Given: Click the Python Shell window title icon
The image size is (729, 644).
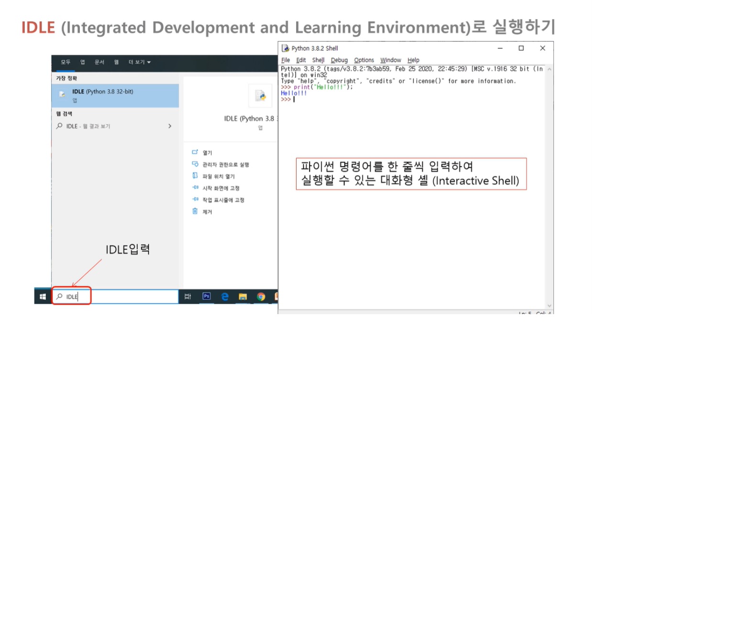Looking at the screenshot, I should 286,48.
